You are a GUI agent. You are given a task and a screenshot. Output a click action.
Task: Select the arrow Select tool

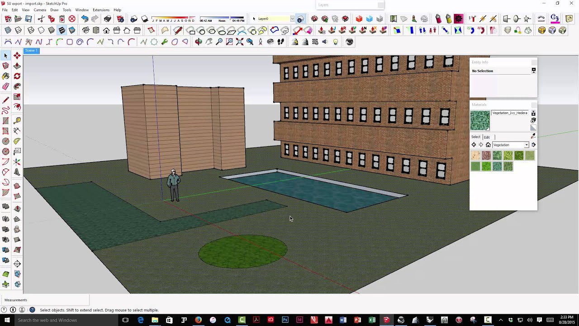tap(6, 55)
